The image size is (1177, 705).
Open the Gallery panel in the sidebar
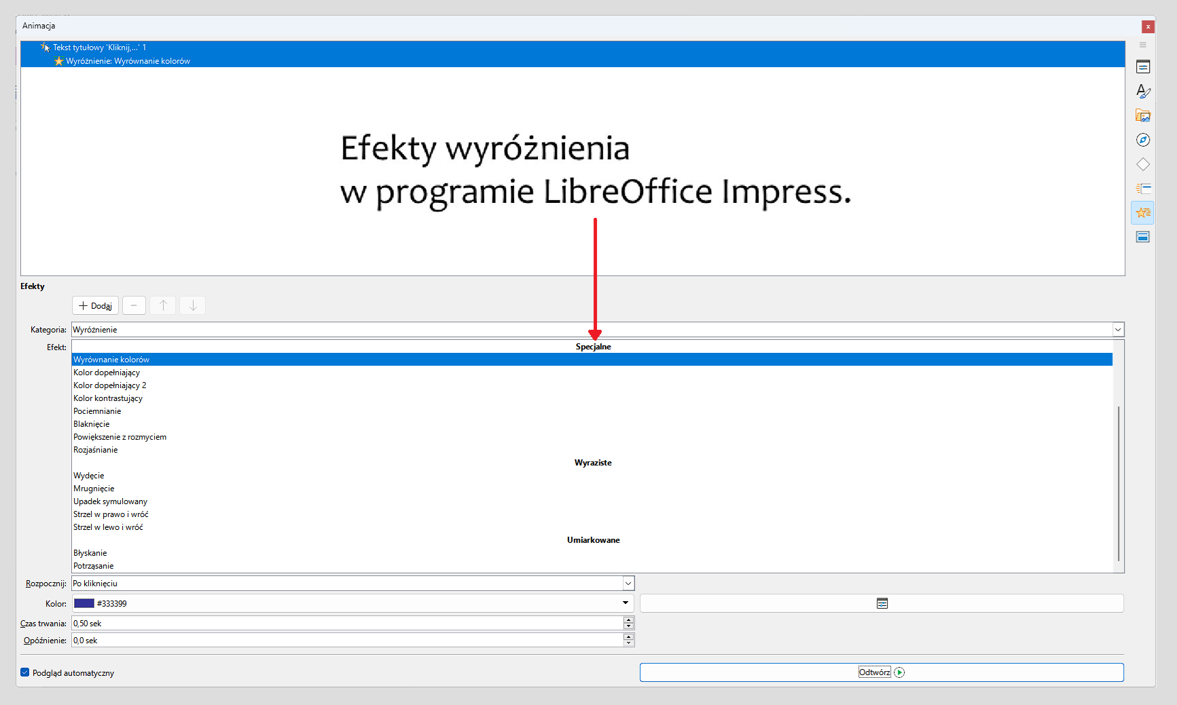click(1144, 115)
